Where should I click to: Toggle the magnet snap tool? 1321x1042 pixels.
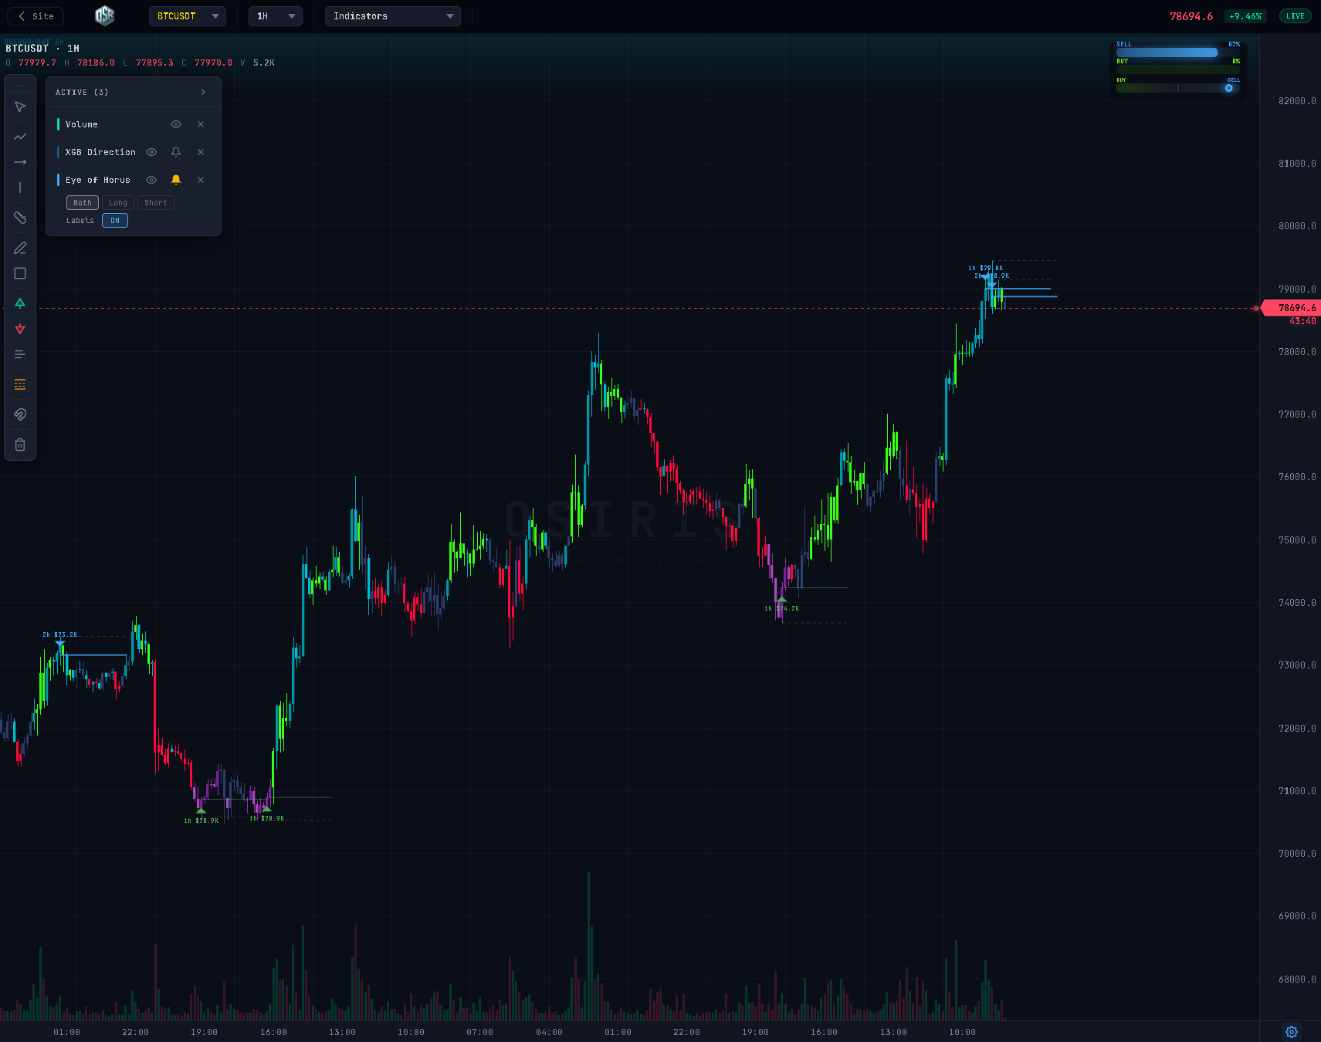(20, 414)
